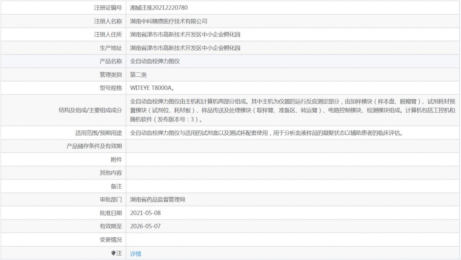Select the address in the 注册人住所 row
Viewport: 461px width, 260px height.
[x=185, y=35]
